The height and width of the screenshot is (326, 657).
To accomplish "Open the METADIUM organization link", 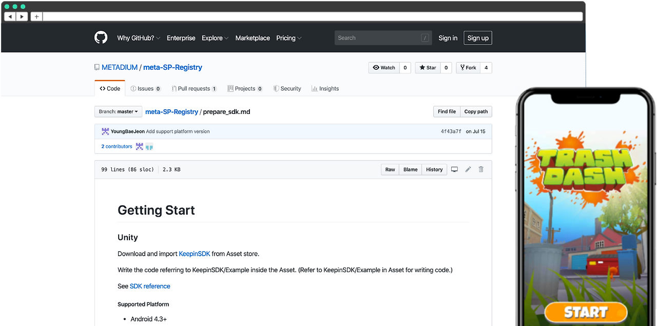I will click(120, 67).
